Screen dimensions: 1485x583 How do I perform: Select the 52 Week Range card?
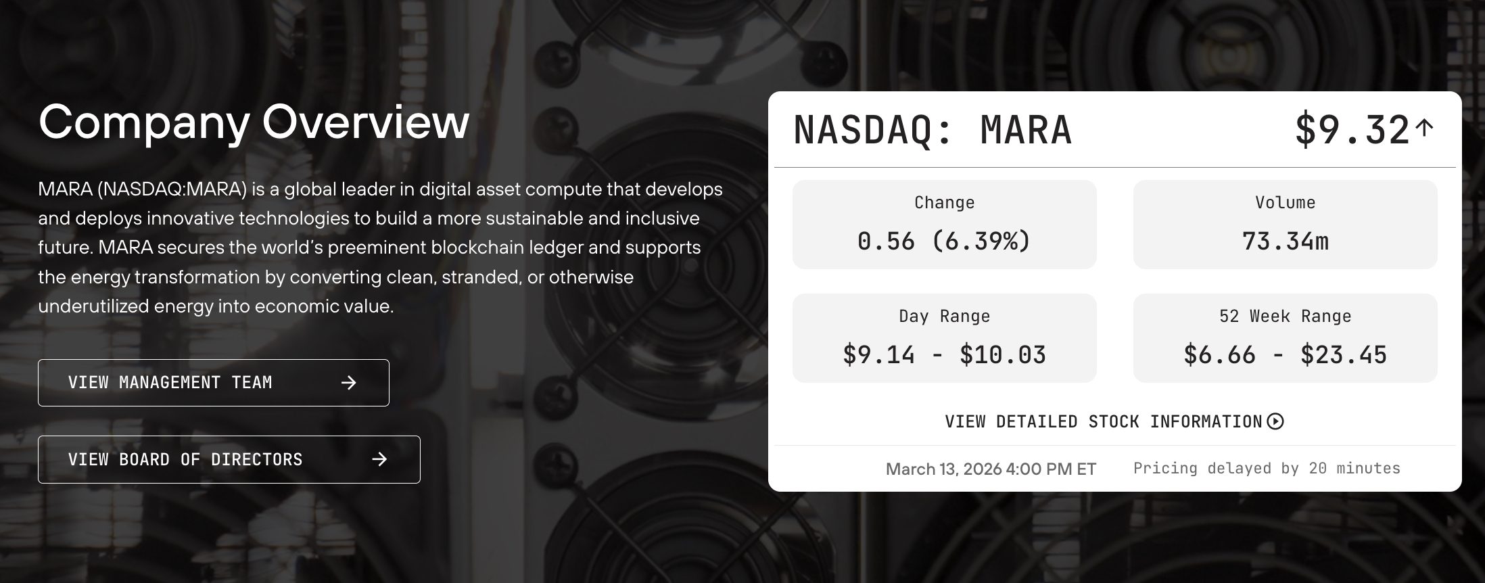pos(1285,338)
